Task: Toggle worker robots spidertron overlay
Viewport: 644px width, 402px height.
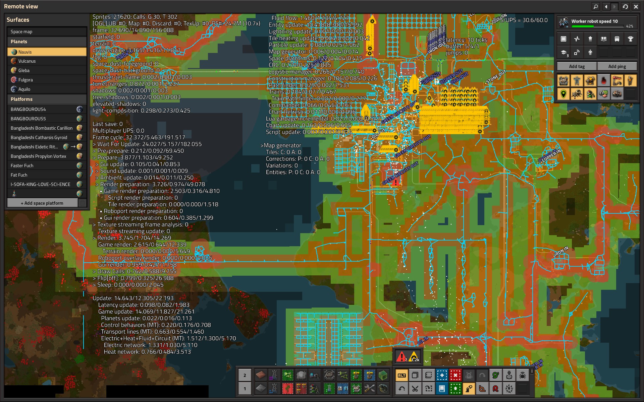Action: coord(577,94)
